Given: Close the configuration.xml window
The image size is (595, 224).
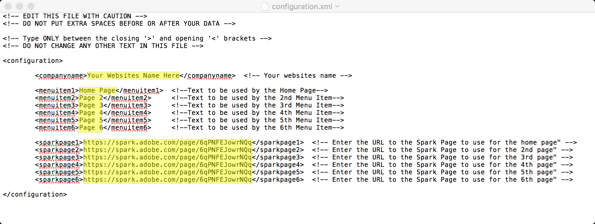Looking at the screenshot, I should pyautogui.click(x=8, y=6).
